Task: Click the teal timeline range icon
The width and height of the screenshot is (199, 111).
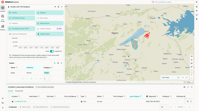Action: (183, 77)
